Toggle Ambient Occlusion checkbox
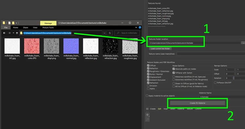The width and height of the screenshot is (245, 129). pos(148,80)
